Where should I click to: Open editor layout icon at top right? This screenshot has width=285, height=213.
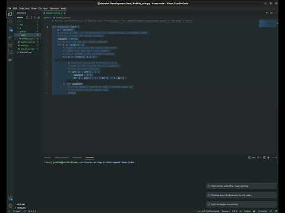point(271,13)
